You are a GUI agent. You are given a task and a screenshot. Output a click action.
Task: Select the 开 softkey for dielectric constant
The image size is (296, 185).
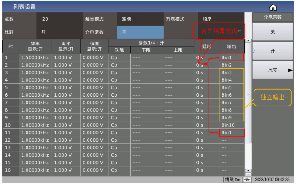click(x=273, y=51)
